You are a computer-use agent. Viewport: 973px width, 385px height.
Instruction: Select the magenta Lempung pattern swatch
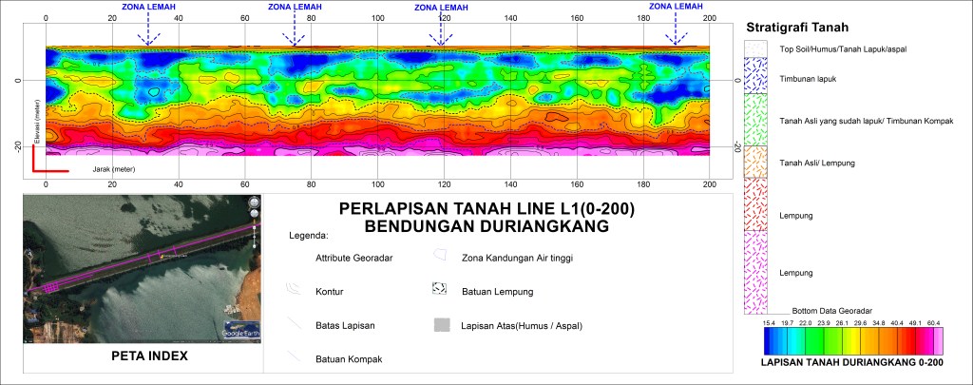[755, 273]
